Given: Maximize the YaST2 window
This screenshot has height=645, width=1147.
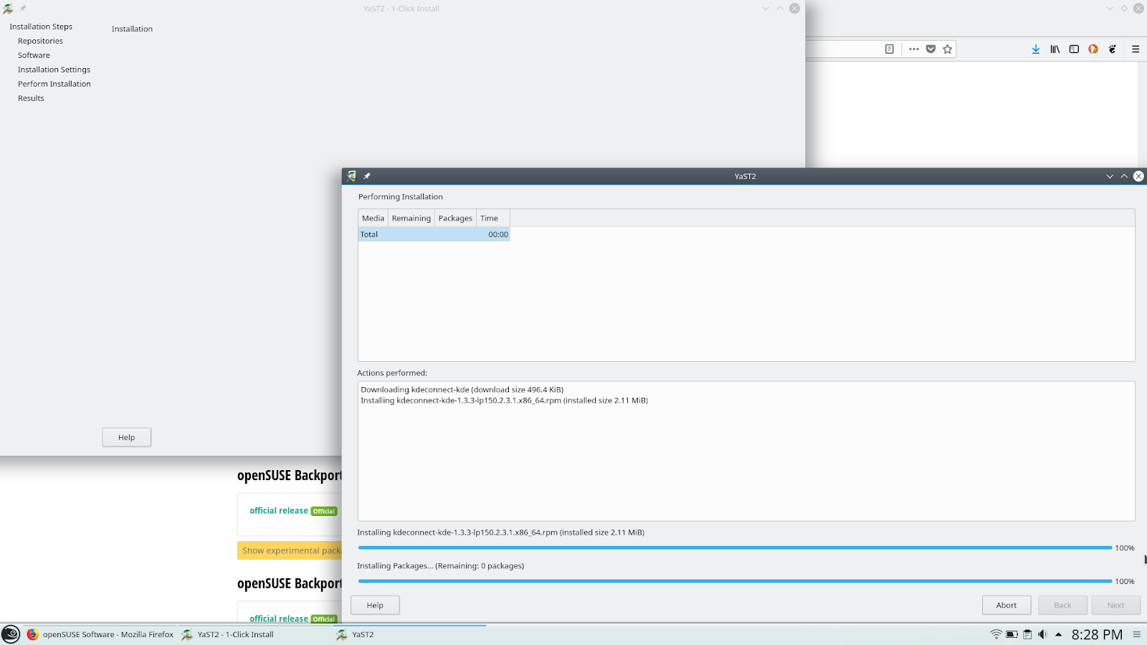Looking at the screenshot, I should (1124, 176).
